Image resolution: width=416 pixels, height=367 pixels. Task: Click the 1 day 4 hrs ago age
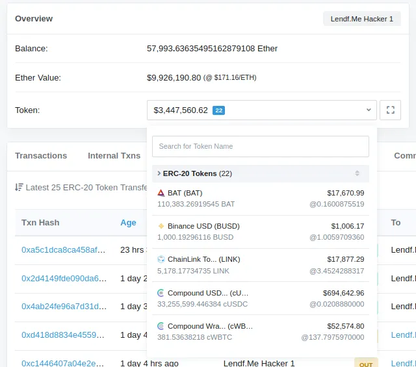point(149,363)
